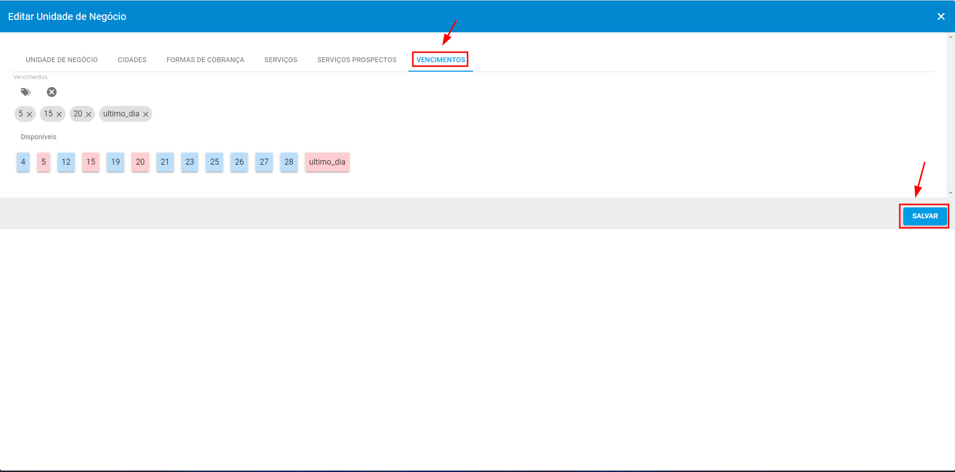Open the Formas de Cobrança tab
The image size is (955, 472).
pyautogui.click(x=205, y=60)
